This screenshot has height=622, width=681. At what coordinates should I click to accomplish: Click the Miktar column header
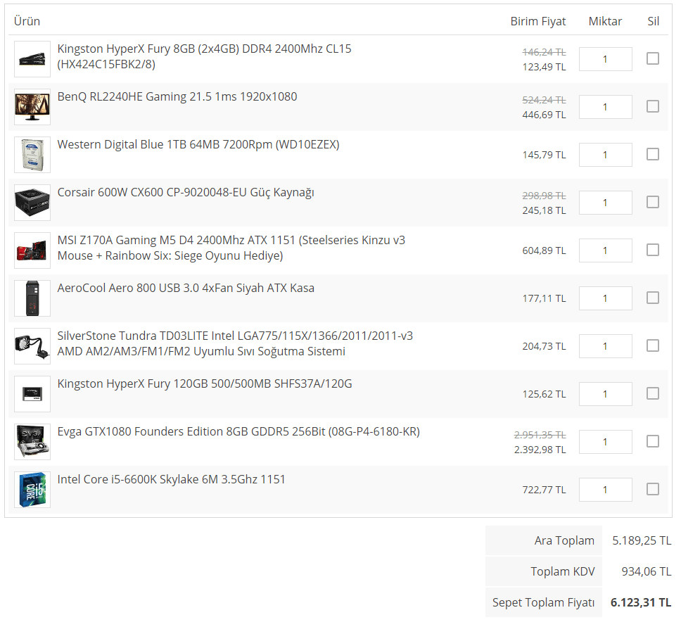(605, 21)
